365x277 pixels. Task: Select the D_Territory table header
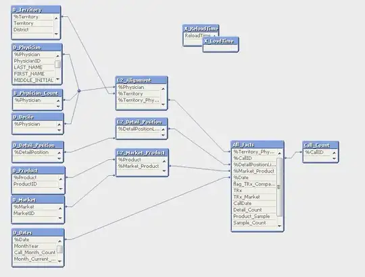(36, 9)
